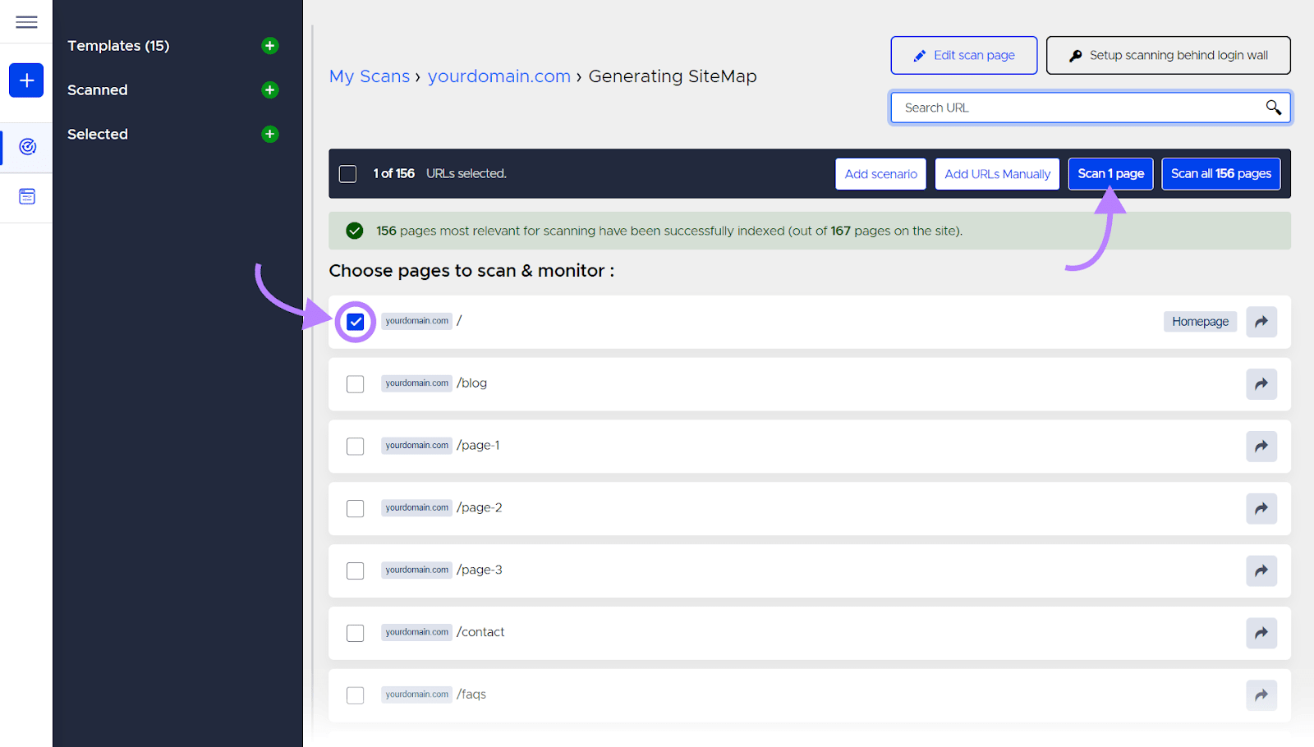Check the /page-1 checkbox
The image size is (1314, 747).
coord(355,446)
